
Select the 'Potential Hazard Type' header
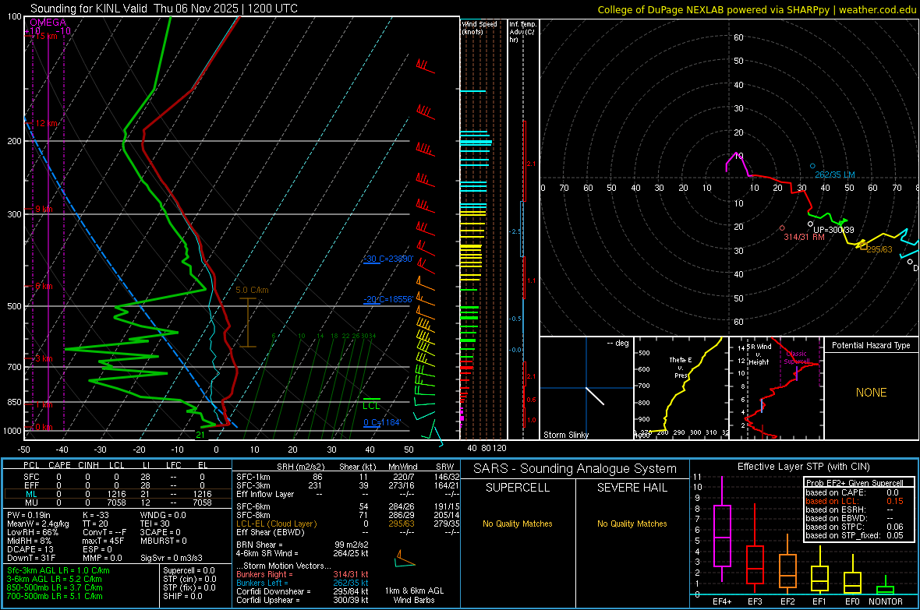(x=871, y=345)
